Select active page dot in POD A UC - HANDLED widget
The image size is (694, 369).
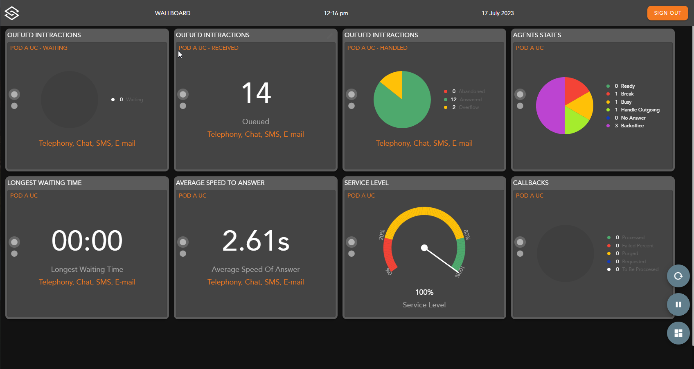click(x=352, y=94)
